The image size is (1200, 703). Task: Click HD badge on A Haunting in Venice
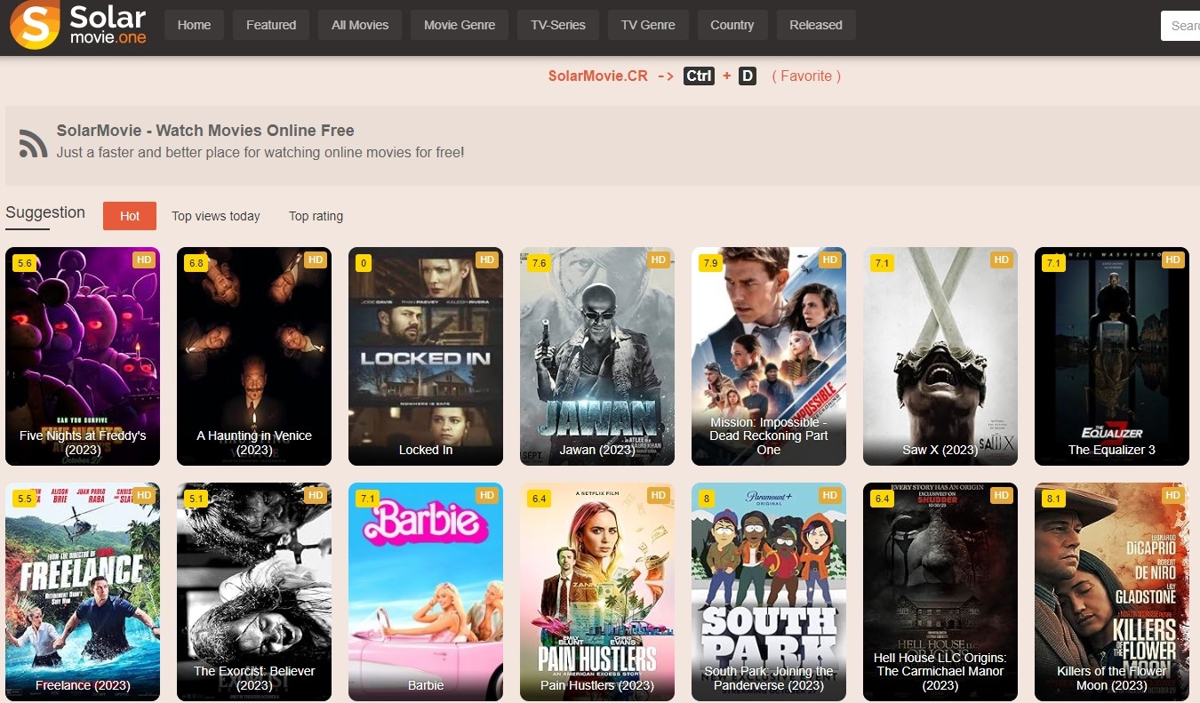click(x=315, y=260)
